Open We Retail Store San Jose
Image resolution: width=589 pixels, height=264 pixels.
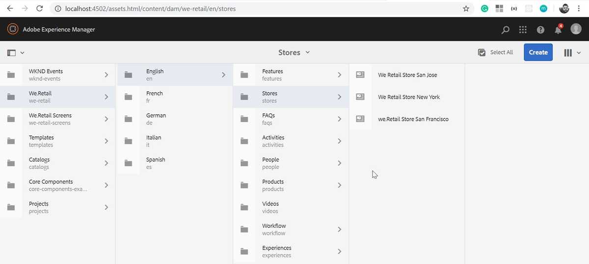coord(407,75)
